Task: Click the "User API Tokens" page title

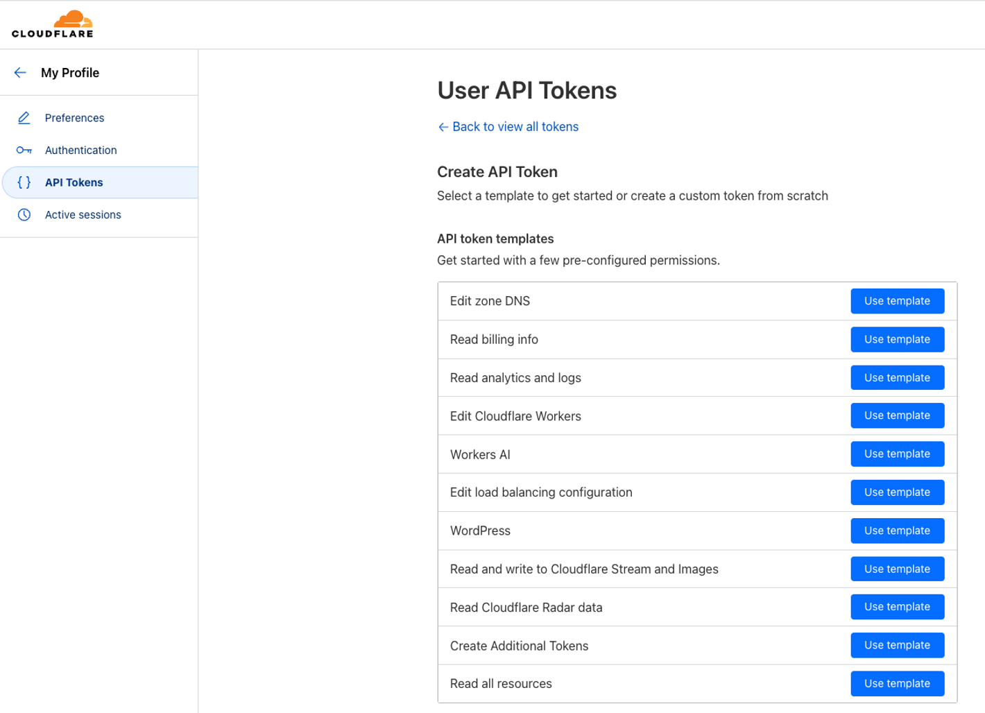Action: click(527, 91)
